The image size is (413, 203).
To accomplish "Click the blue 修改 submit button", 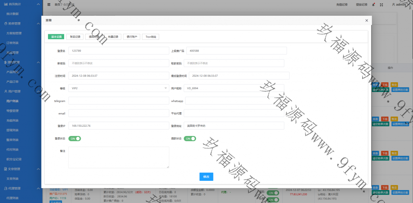I will point(206,177).
